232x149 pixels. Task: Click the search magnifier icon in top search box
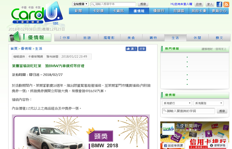point(93,4)
